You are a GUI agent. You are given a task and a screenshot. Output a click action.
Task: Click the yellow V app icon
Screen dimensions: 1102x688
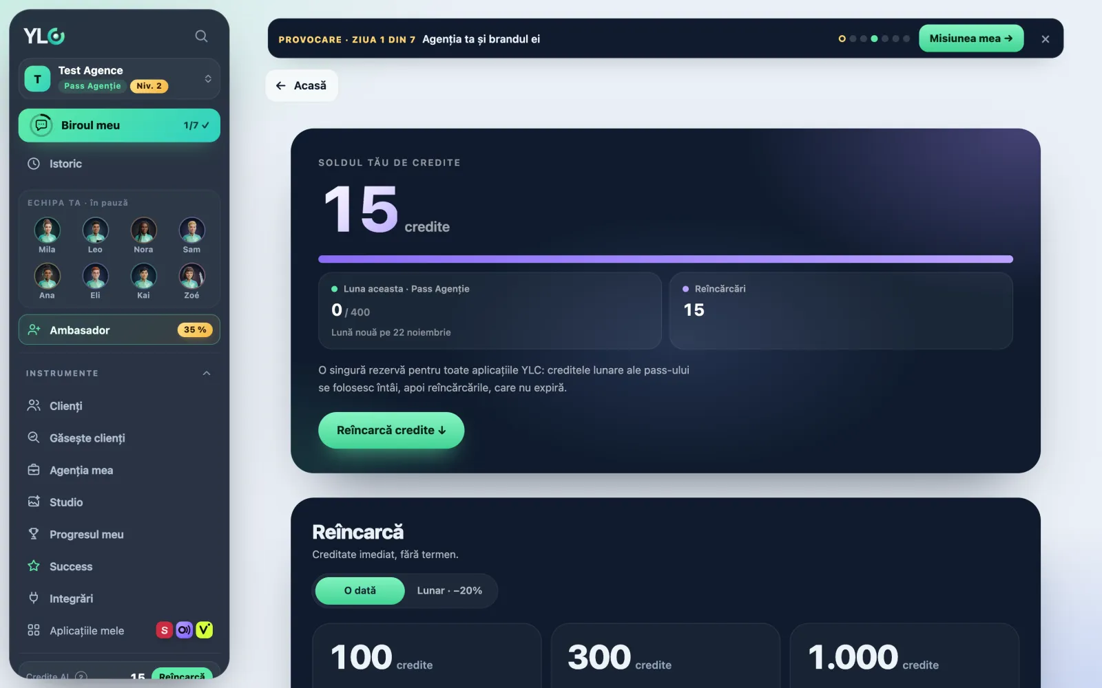[204, 630]
